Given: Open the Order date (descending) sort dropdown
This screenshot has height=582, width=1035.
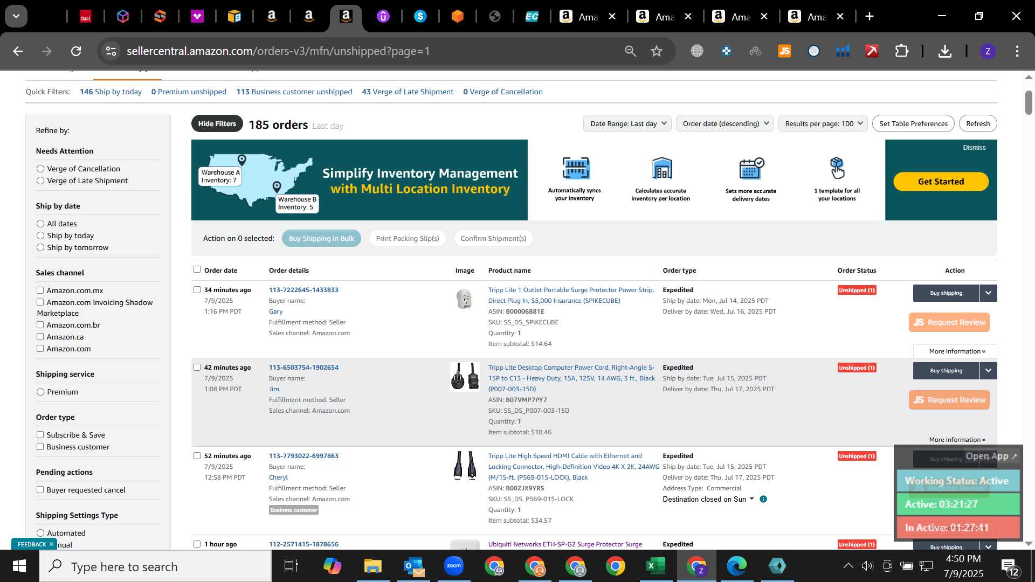Looking at the screenshot, I should coord(725,123).
